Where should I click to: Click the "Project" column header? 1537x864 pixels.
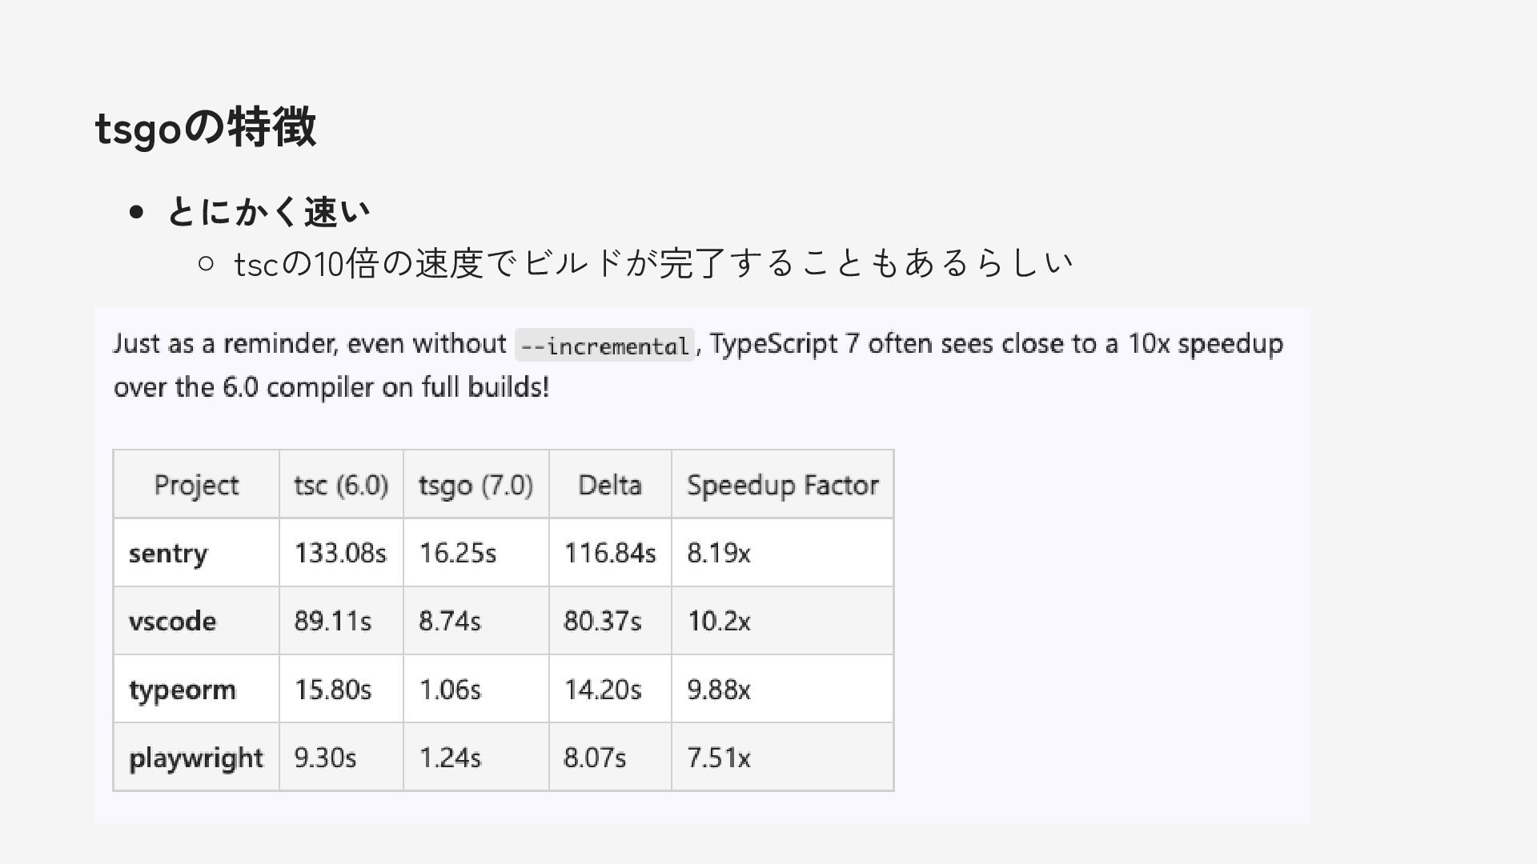click(x=196, y=485)
